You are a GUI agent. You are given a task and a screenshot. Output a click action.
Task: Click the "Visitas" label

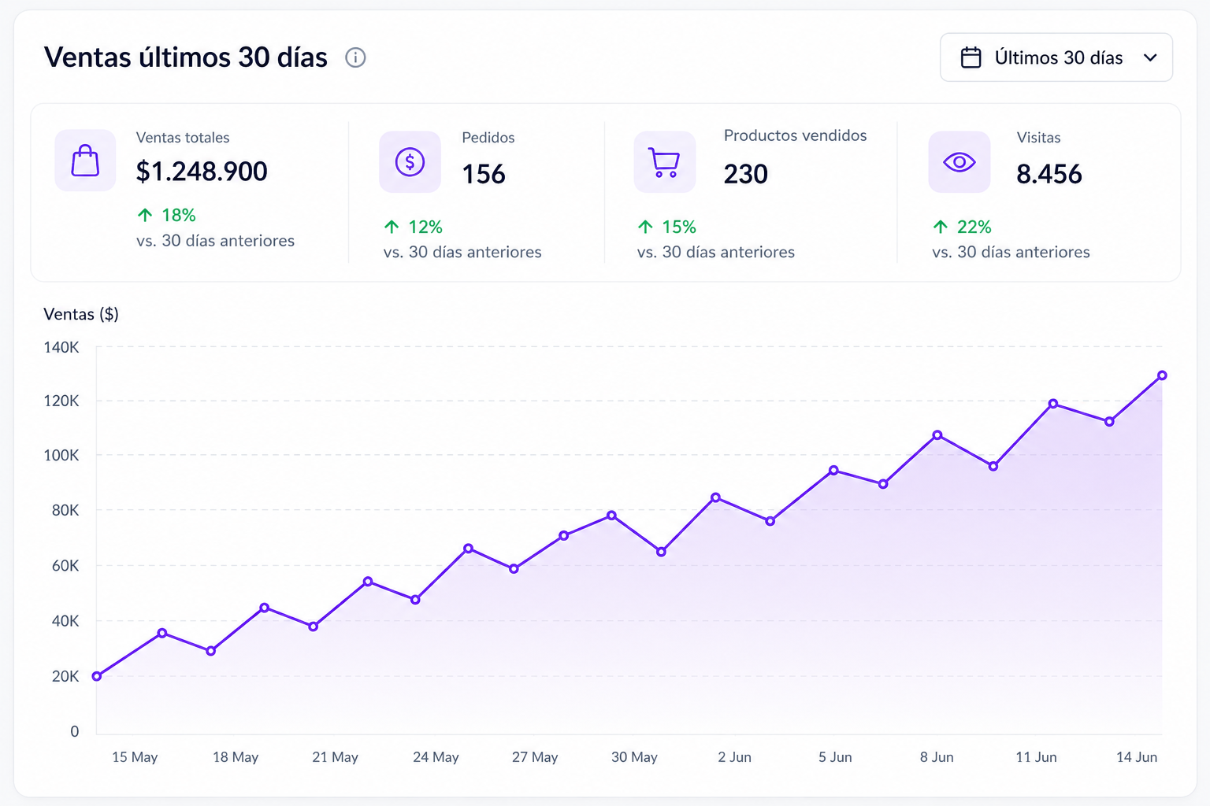1039,138
